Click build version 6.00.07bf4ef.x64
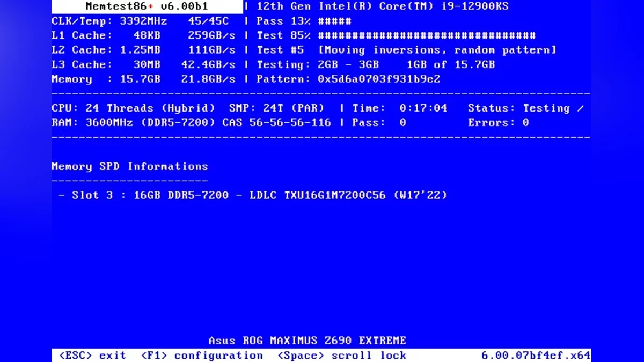The width and height of the screenshot is (644, 362). tap(536, 356)
